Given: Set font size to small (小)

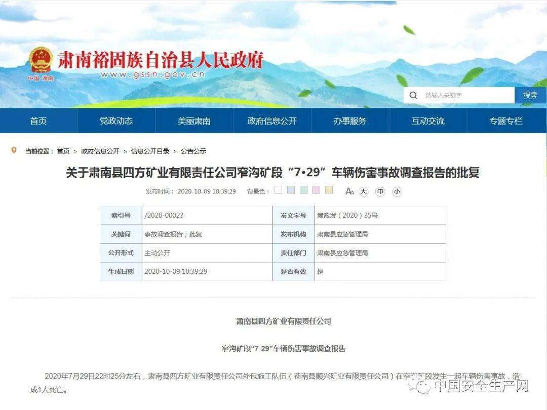Looking at the screenshot, I should (397, 191).
